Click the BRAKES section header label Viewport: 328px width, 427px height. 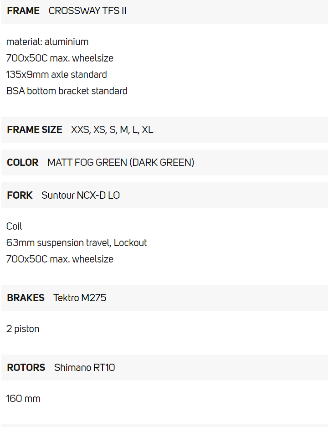pyautogui.click(x=26, y=298)
